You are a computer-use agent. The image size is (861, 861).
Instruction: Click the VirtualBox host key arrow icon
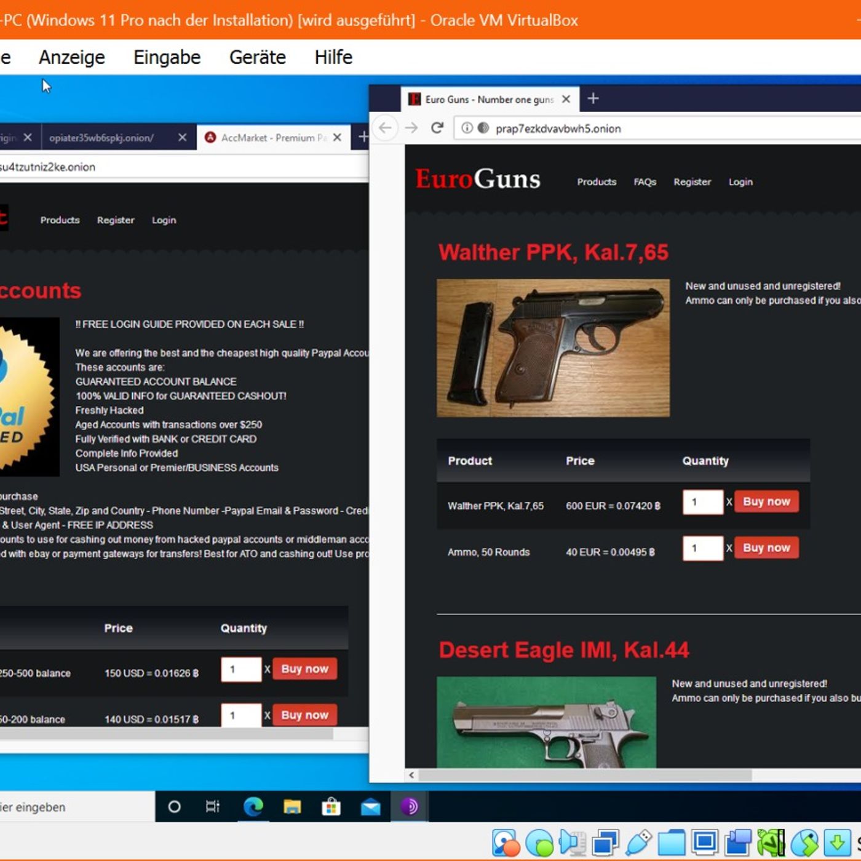pos(837,843)
